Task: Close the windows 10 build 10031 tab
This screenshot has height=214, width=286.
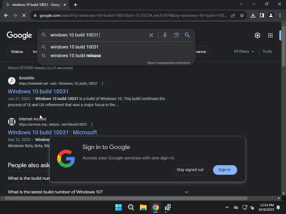Action: pos(65,5)
